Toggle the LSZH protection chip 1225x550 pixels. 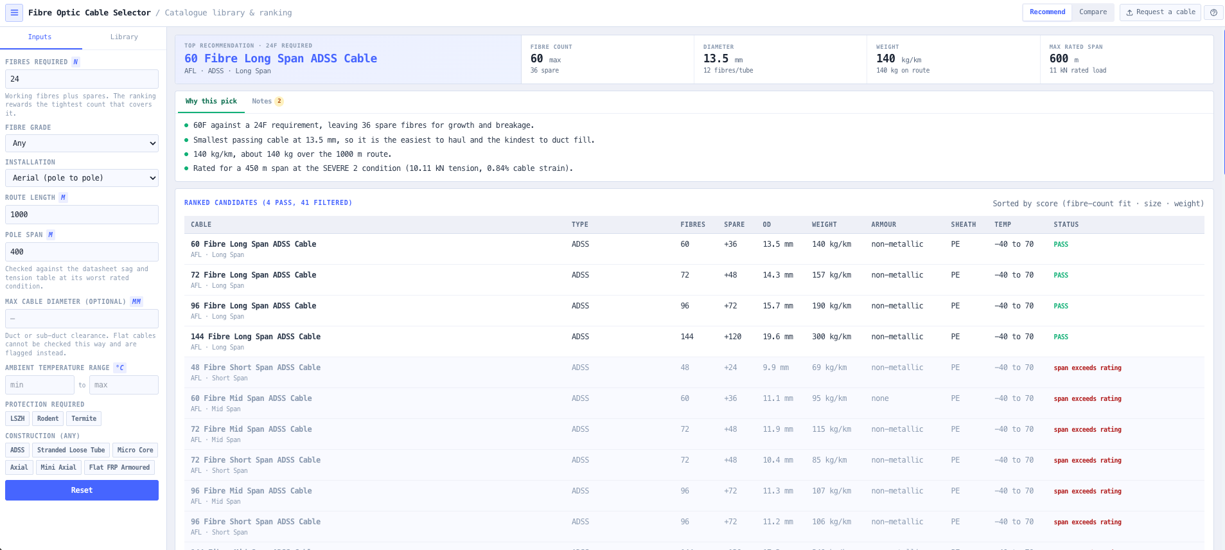coord(17,419)
